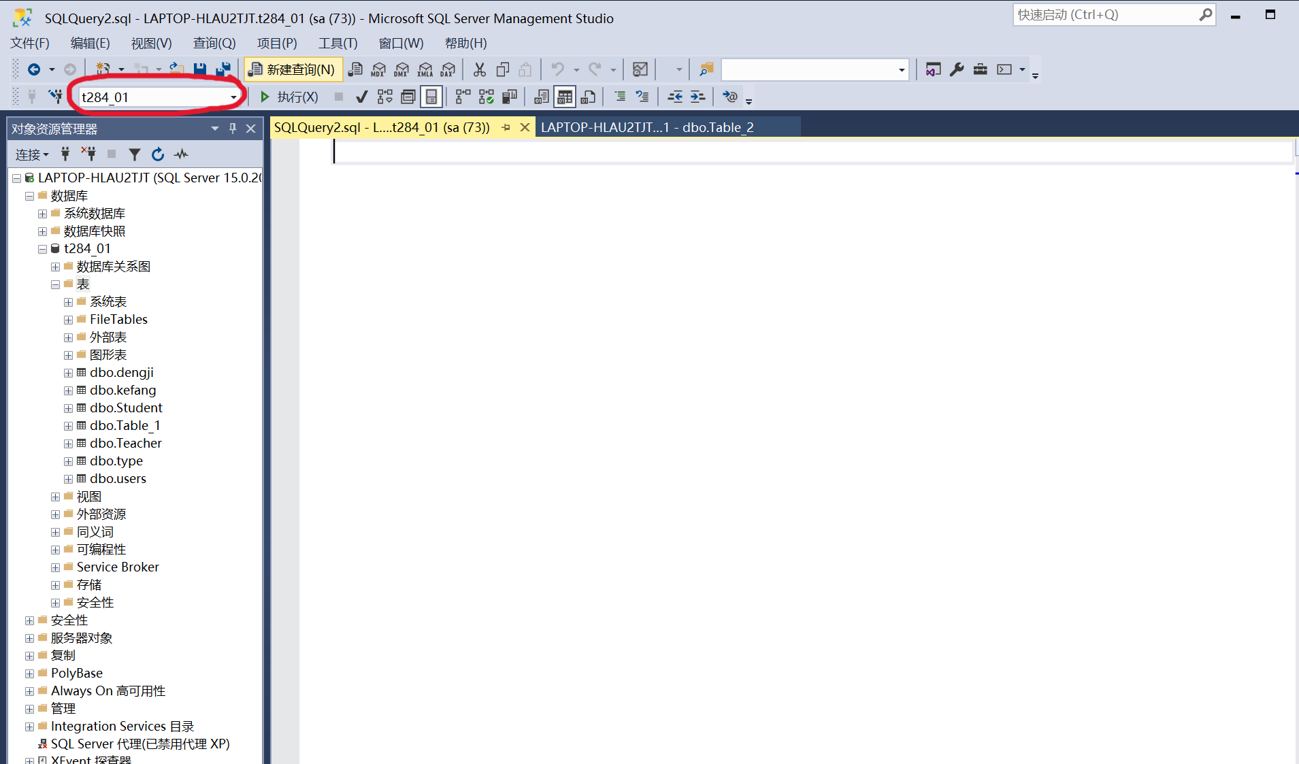Click the Database Engine Query icon
The height and width of the screenshot is (764, 1299).
[355, 69]
